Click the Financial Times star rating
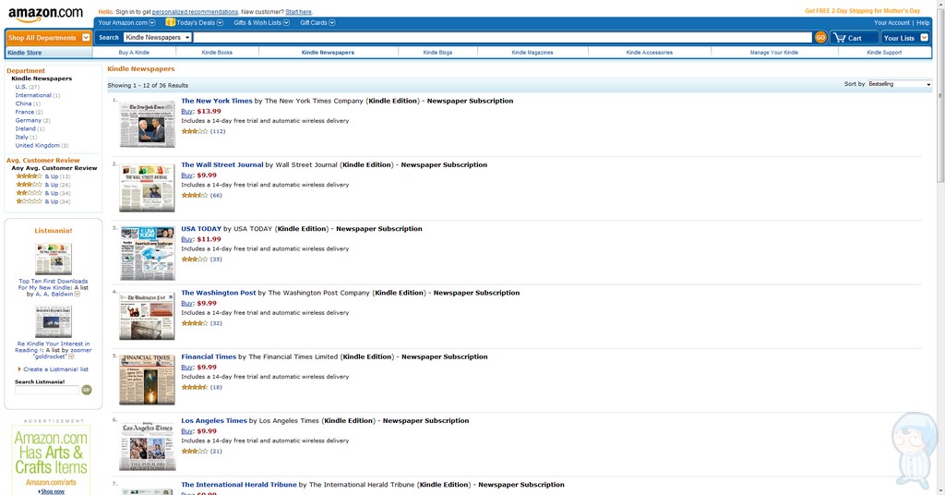This screenshot has width=945, height=495. [195, 386]
